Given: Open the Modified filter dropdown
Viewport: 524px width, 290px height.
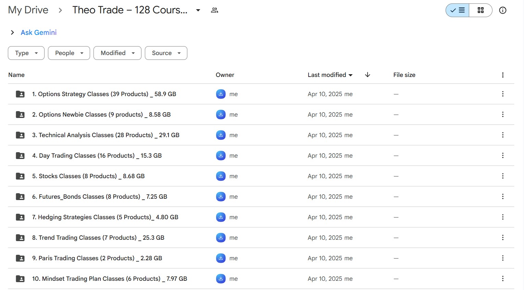Looking at the screenshot, I should 117,53.
